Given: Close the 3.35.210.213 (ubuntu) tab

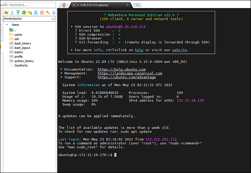Looking at the screenshot, I should click(x=127, y=5).
